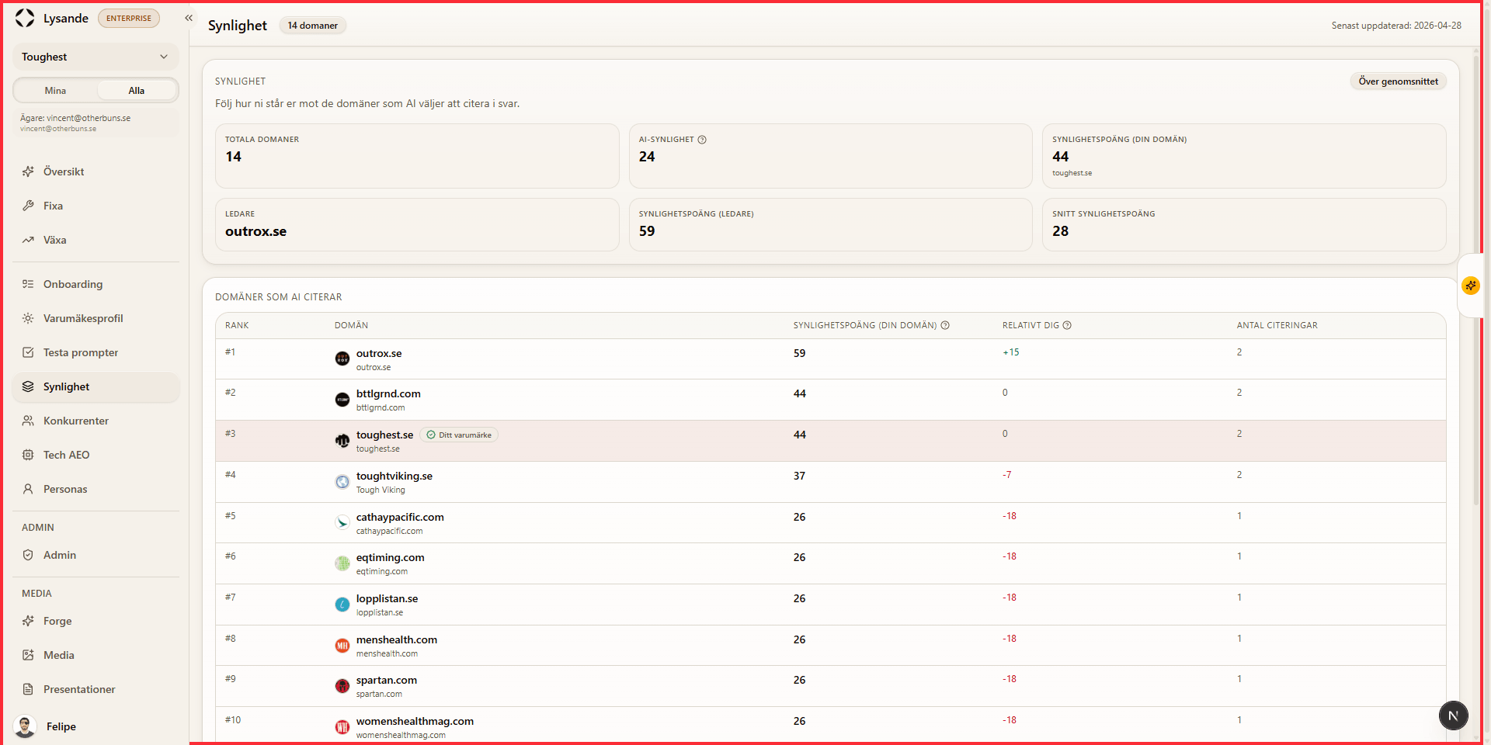Click the Media image icon
Image resolution: width=1491 pixels, height=745 pixels.
point(28,655)
